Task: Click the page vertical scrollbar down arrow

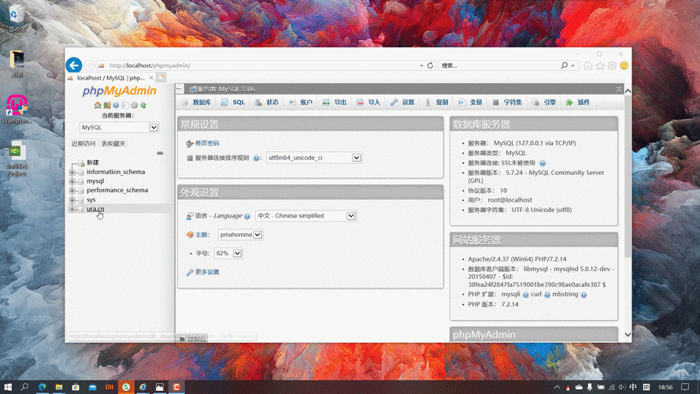Action: pos(628,335)
